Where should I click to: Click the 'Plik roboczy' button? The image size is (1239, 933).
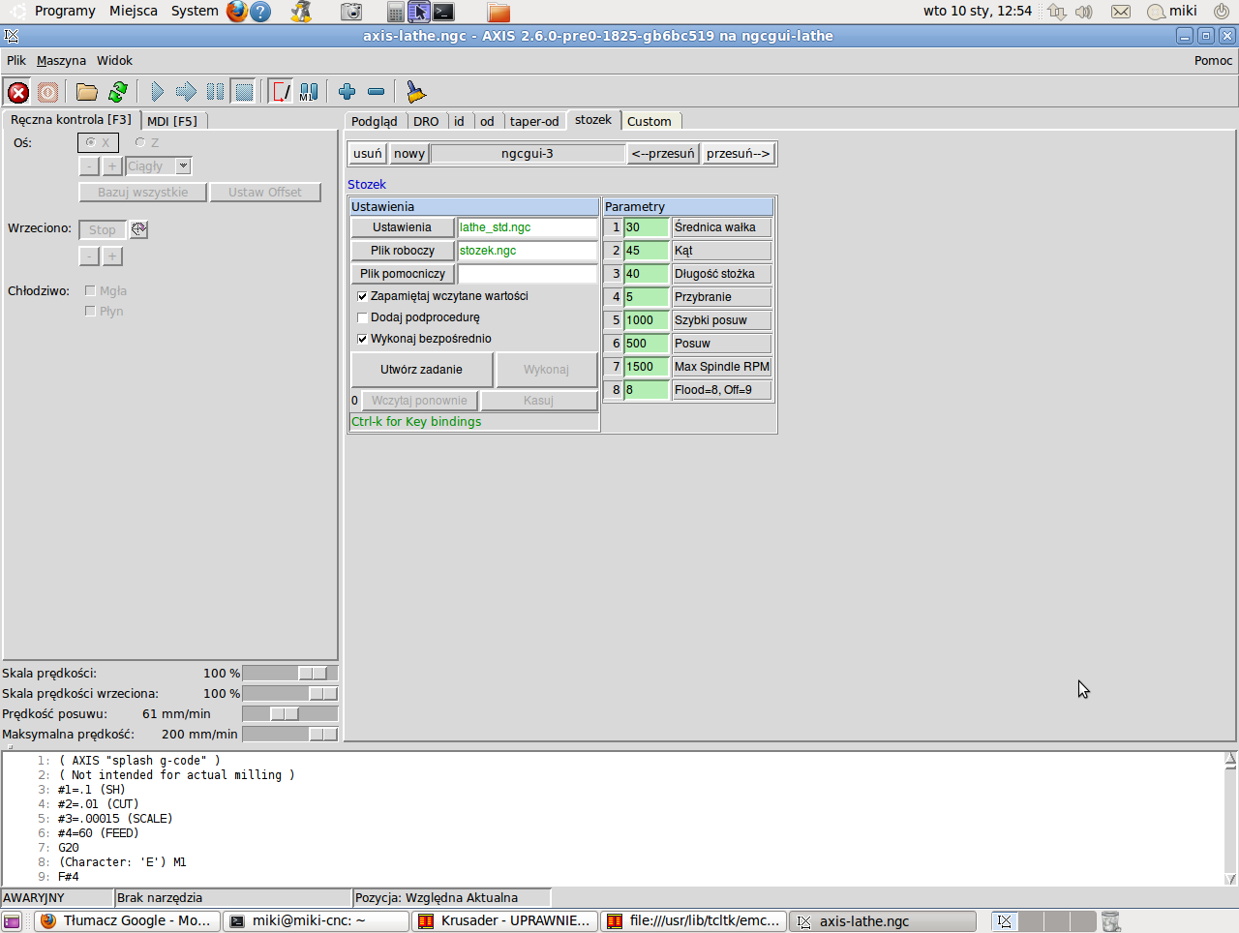coord(403,251)
